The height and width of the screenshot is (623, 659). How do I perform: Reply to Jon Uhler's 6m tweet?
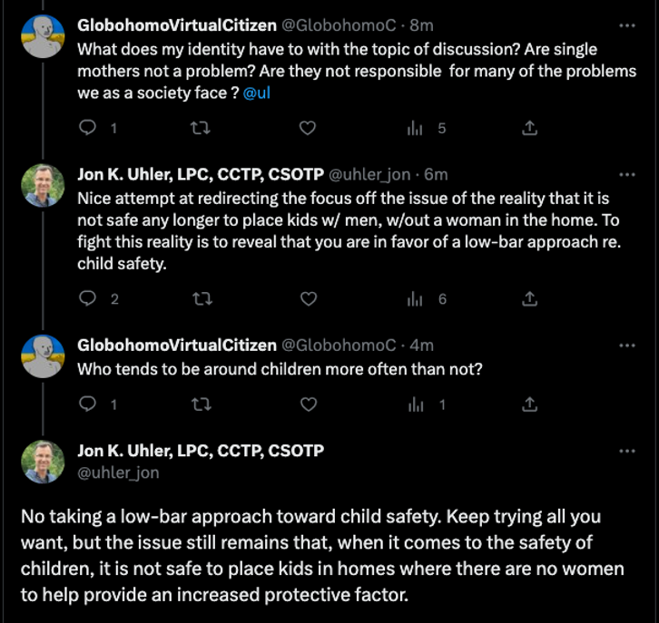(x=88, y=298)
